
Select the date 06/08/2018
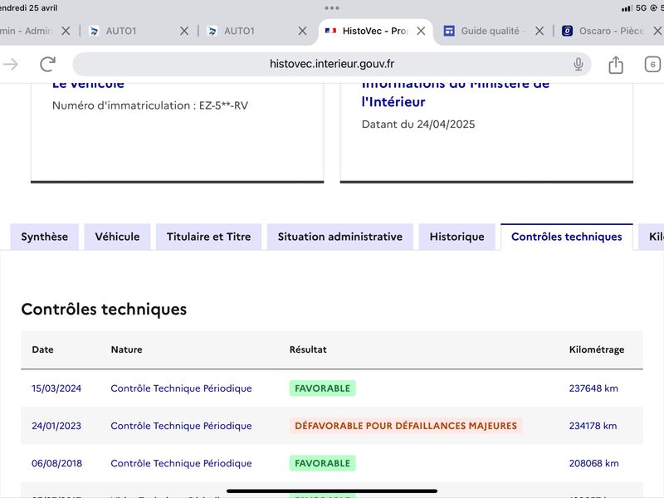coord(56,463)
